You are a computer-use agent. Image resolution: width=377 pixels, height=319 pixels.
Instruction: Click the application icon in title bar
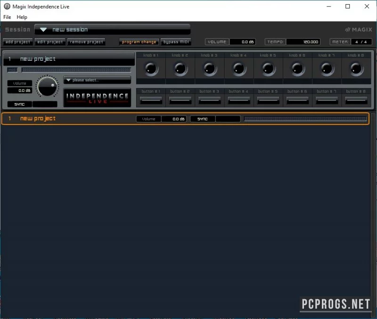pyautogui.click(x=7, y=7)
